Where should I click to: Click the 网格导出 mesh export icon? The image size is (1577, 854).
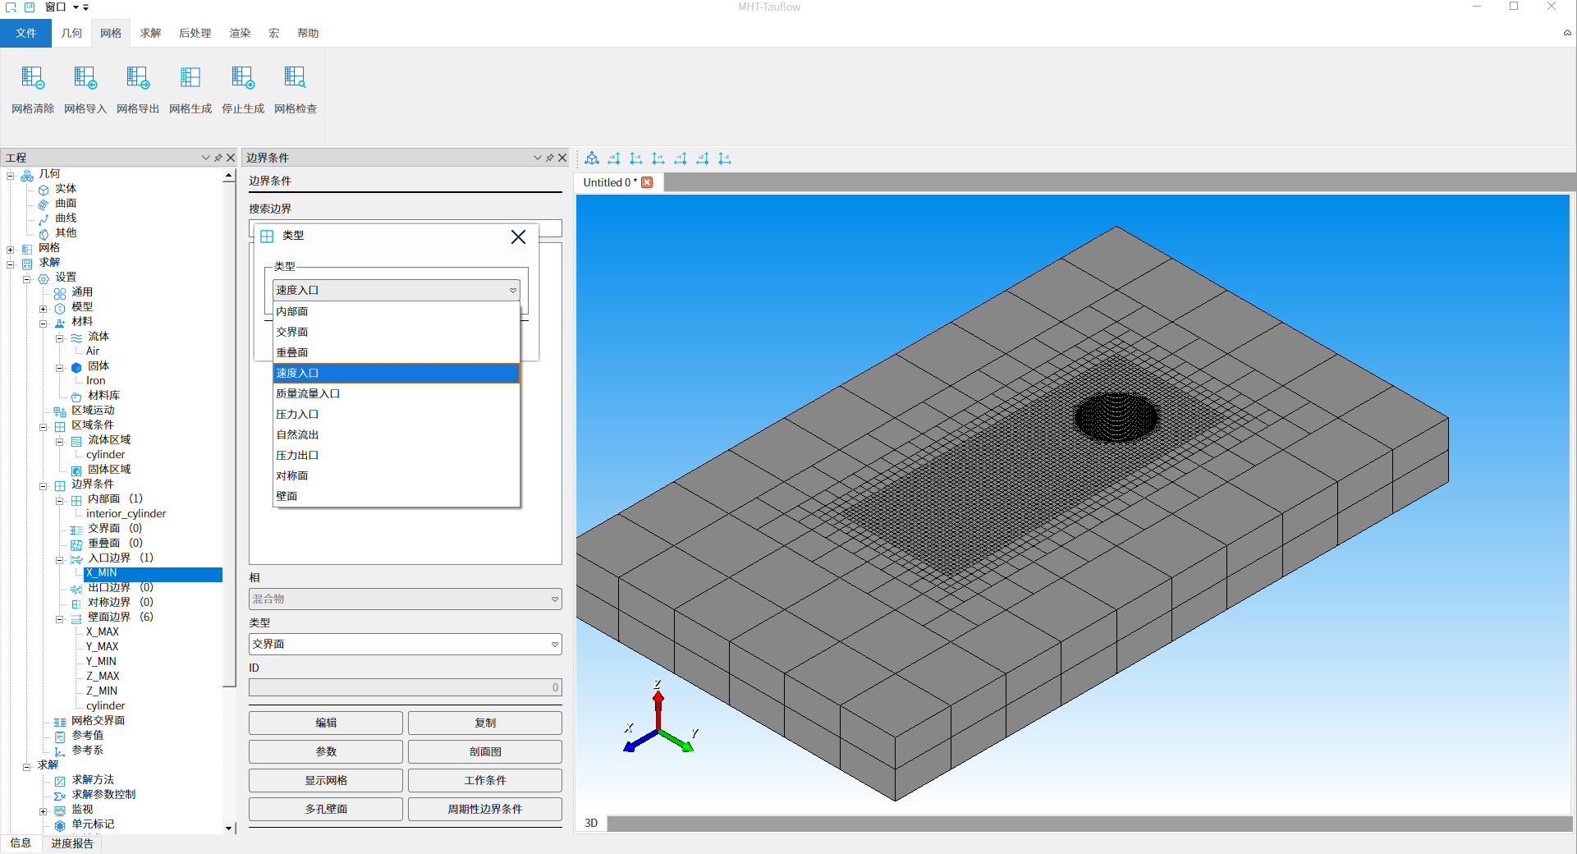click(138, 79)
